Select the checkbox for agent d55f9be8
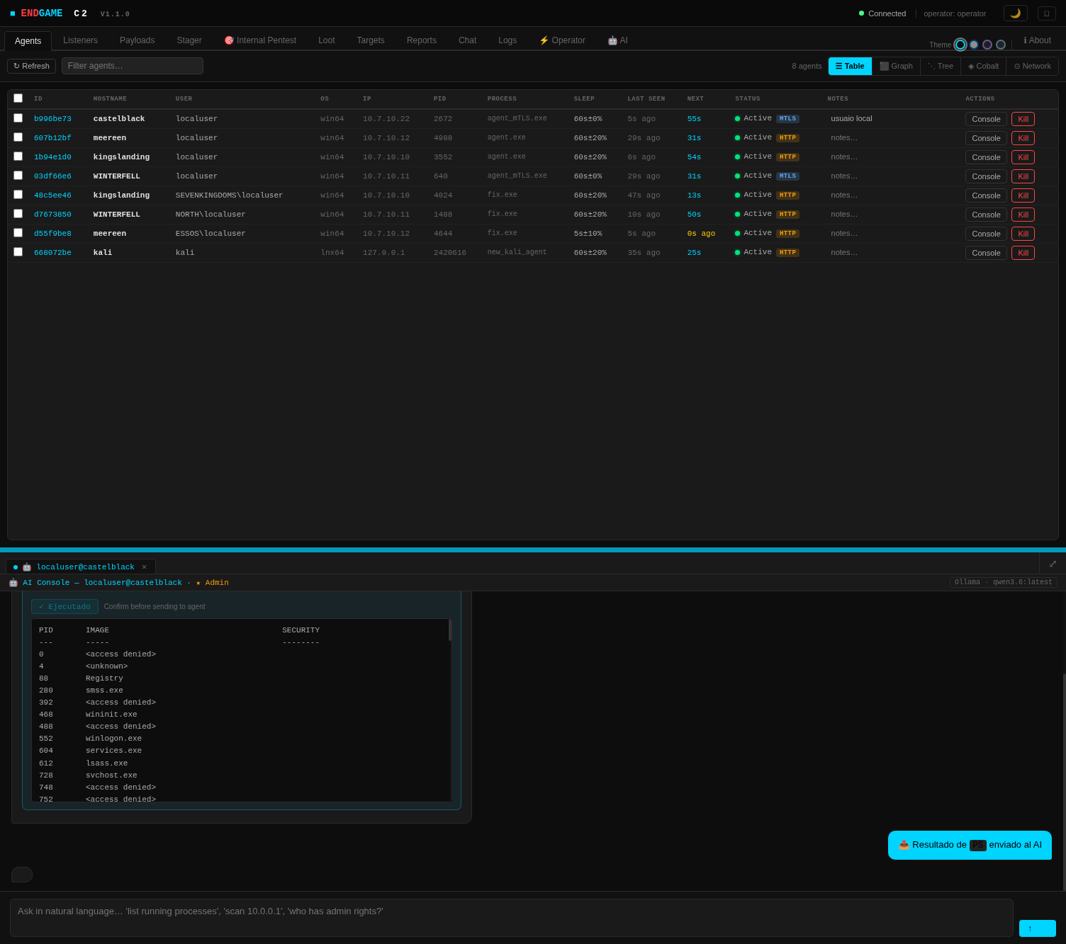The image size is (1066, 944). [x=18, y=233]
